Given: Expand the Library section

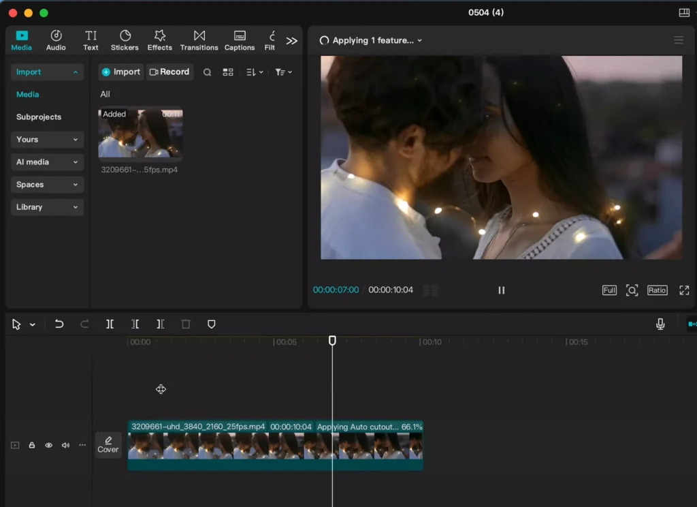Looking at the screenshot, I should coord(47,207).
